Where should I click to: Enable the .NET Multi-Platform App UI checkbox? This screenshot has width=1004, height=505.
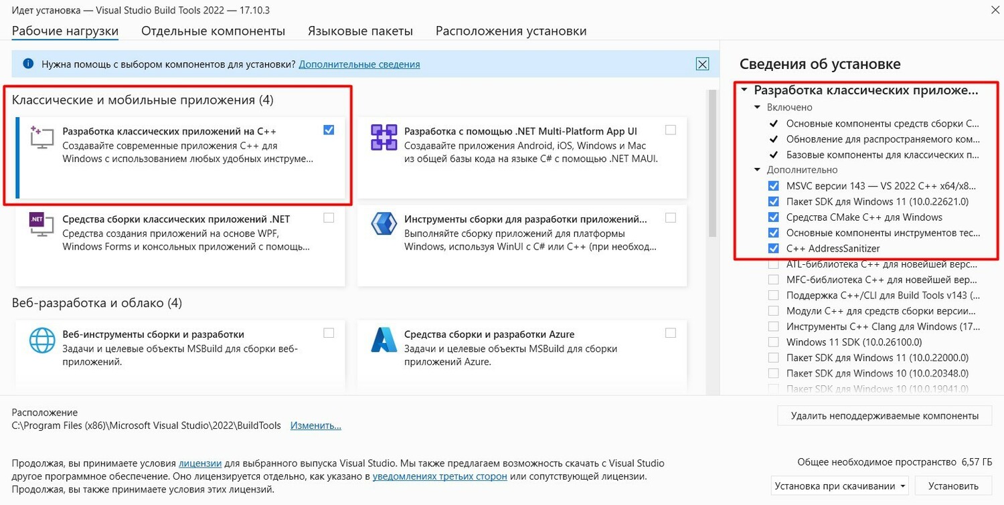pyautogui.click(x=671, y=130)
